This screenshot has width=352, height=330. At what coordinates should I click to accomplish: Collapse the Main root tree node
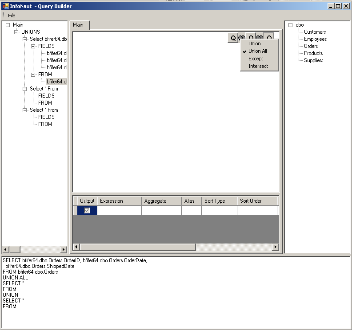[x=8, y=25]
